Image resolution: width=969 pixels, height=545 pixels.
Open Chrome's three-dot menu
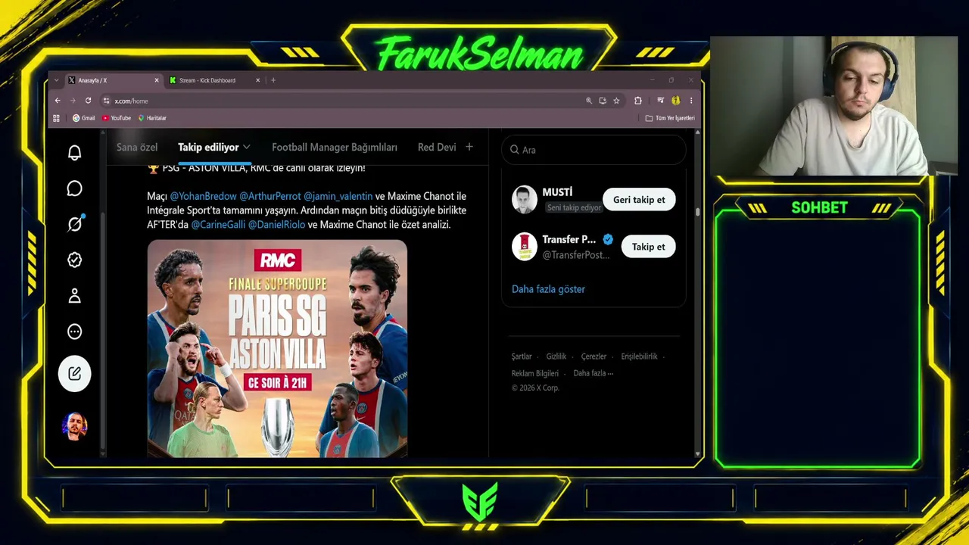[690, 101]
